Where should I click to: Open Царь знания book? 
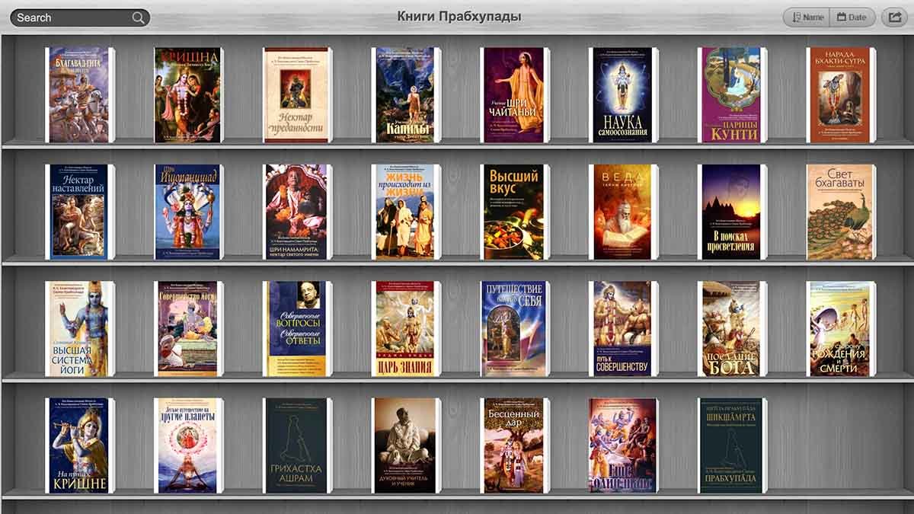pos(405,329)
